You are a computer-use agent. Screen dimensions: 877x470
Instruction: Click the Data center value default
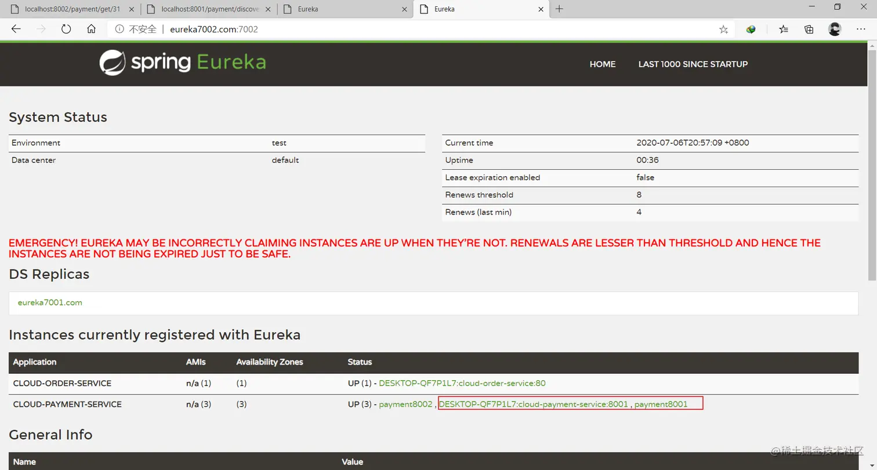[x=285, y=160]
